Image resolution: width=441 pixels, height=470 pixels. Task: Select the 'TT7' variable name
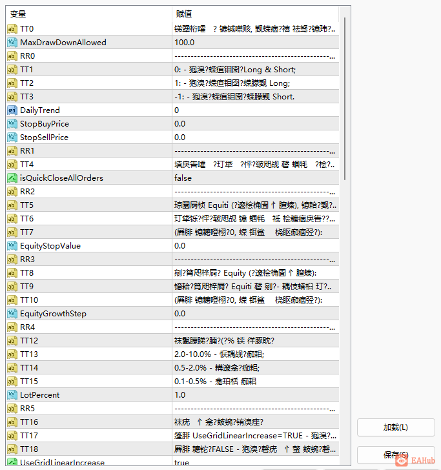[x=26, y=232]
